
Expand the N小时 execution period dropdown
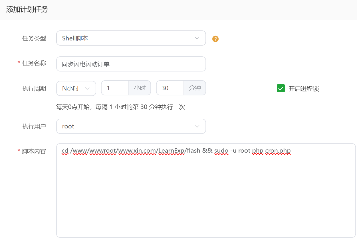(x=76, y=88)
